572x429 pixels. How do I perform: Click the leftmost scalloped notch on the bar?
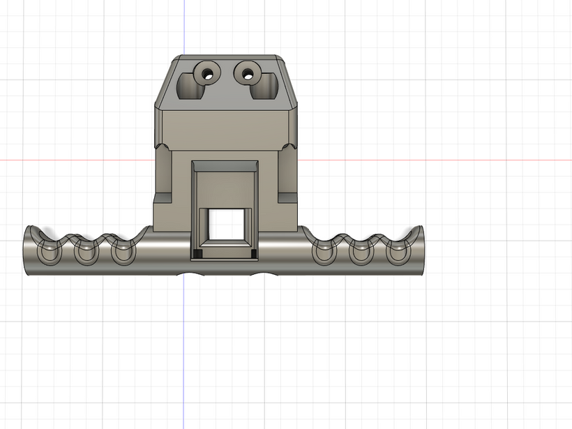[47, 252]
